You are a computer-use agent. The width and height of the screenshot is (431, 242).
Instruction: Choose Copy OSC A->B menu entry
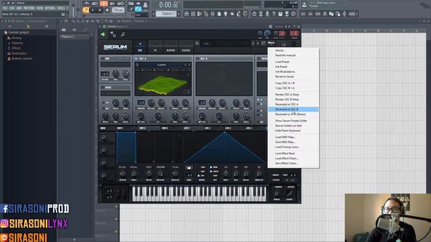point(294,83)
